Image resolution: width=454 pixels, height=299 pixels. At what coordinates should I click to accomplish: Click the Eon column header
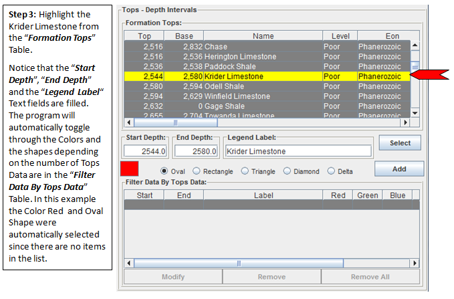tap(388, 36)
